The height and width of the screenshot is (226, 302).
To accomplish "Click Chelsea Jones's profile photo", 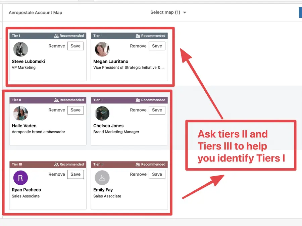I will pos(102,114).
